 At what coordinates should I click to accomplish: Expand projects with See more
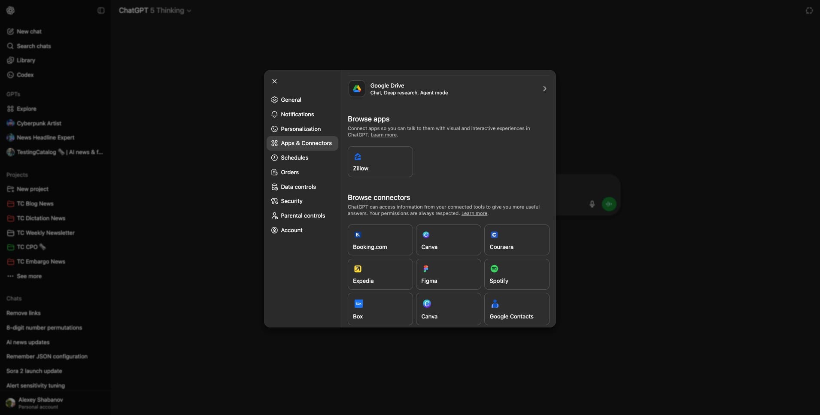click(x=55, y=276)
